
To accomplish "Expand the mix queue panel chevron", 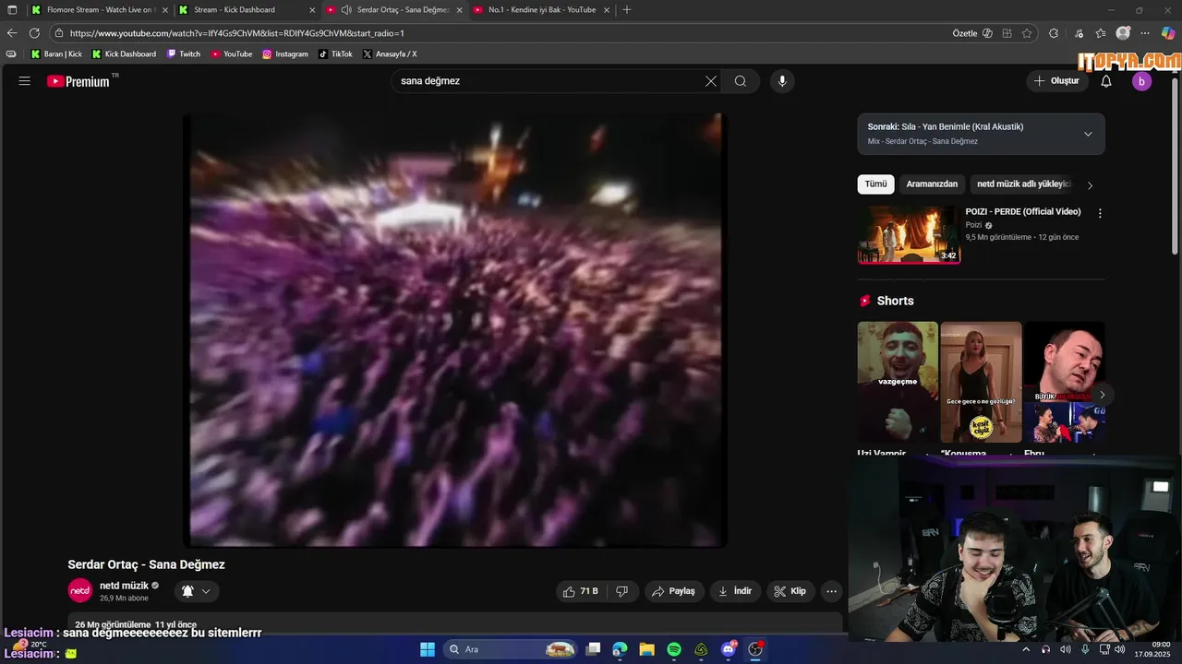I will pos(1088,134).
